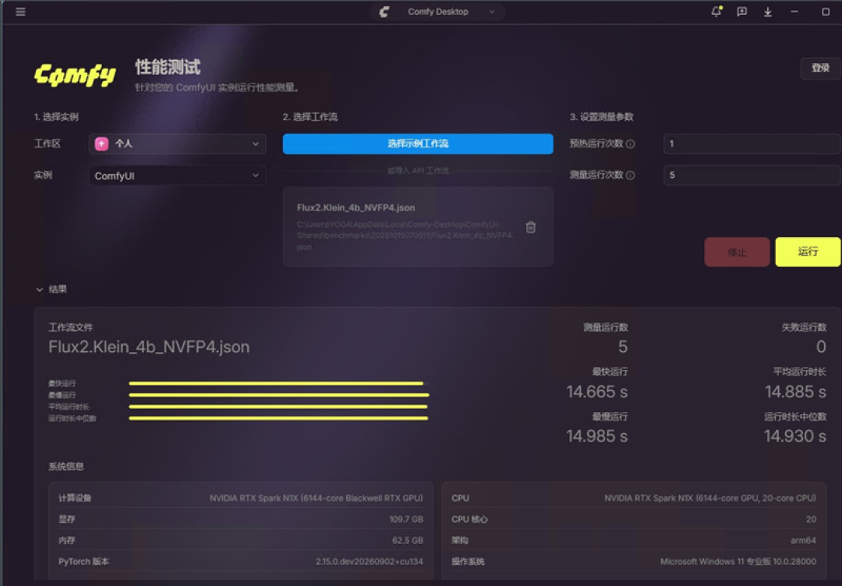The height and width of the screenshot is (586, 842).
Task: Click the 最快运行 yellow bar
Action: click(x=276, y=383)
